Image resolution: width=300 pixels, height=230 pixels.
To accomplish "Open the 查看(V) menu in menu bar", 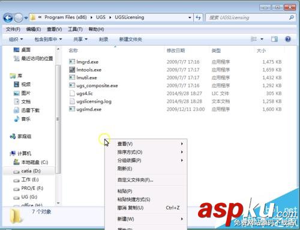I will point(55,29).
